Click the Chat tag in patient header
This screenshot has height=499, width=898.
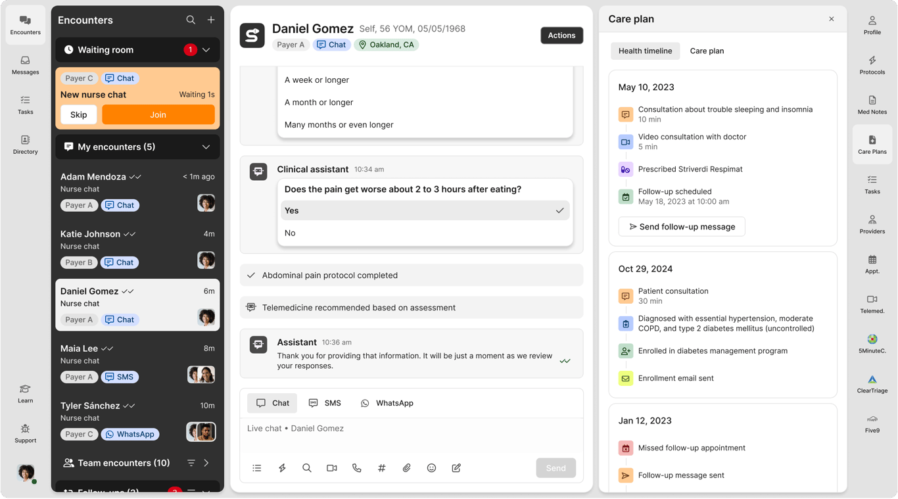331,45
